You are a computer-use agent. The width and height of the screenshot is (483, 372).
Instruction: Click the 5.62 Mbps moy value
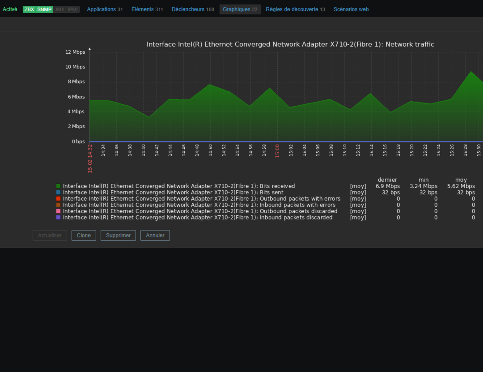461,186
